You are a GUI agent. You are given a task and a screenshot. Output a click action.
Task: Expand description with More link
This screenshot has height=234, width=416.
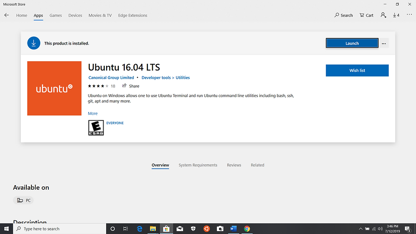click(93, 113)
